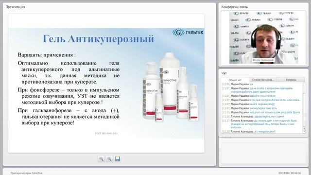Click the Гельтек logo on the slide
Image resolution: width=311 pixels, height=175 pixels.
pos(188,33)
